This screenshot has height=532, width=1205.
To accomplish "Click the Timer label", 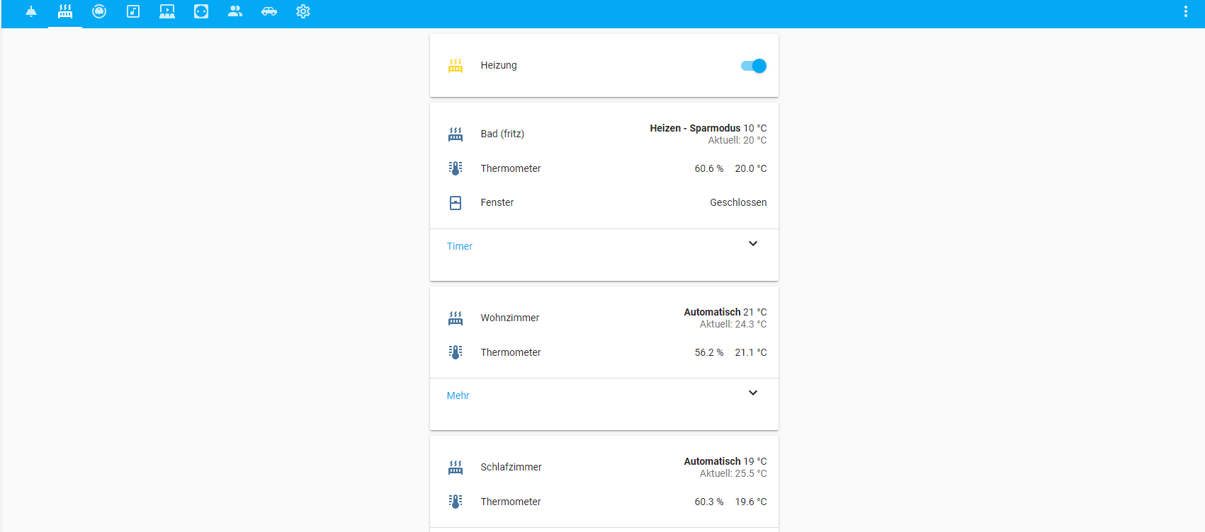I will pyautogui.click(x=460, y=246).
